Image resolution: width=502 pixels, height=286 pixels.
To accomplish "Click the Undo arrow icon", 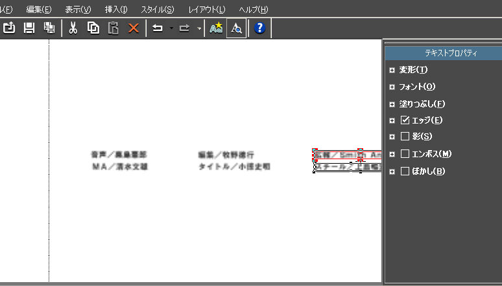I will point(158,28).
